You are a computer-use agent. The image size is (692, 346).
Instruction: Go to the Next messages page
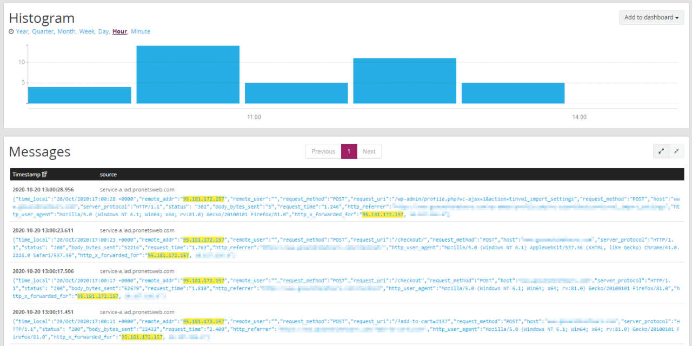(x=369, y=151)
